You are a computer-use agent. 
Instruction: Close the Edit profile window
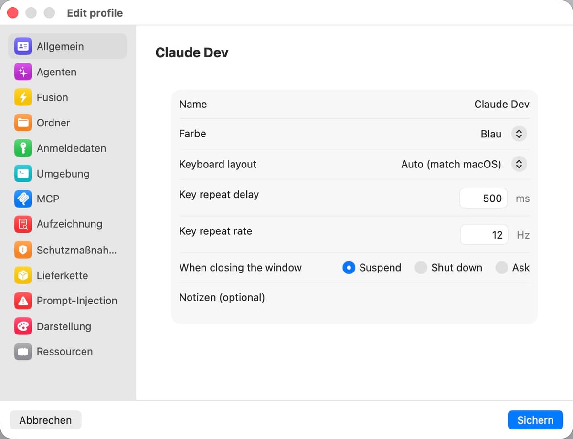click(13, 13)
